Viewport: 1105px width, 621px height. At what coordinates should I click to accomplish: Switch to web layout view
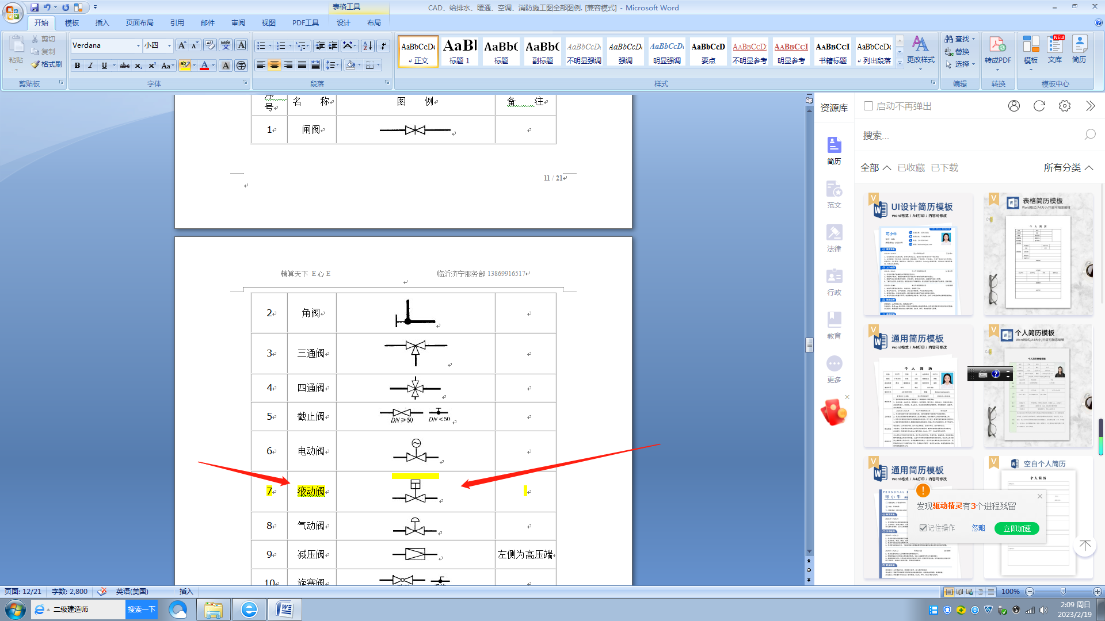970,592
